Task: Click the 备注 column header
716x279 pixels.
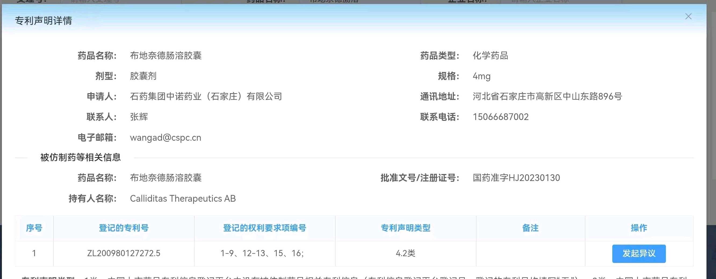Action: click(x=530, y=228)
